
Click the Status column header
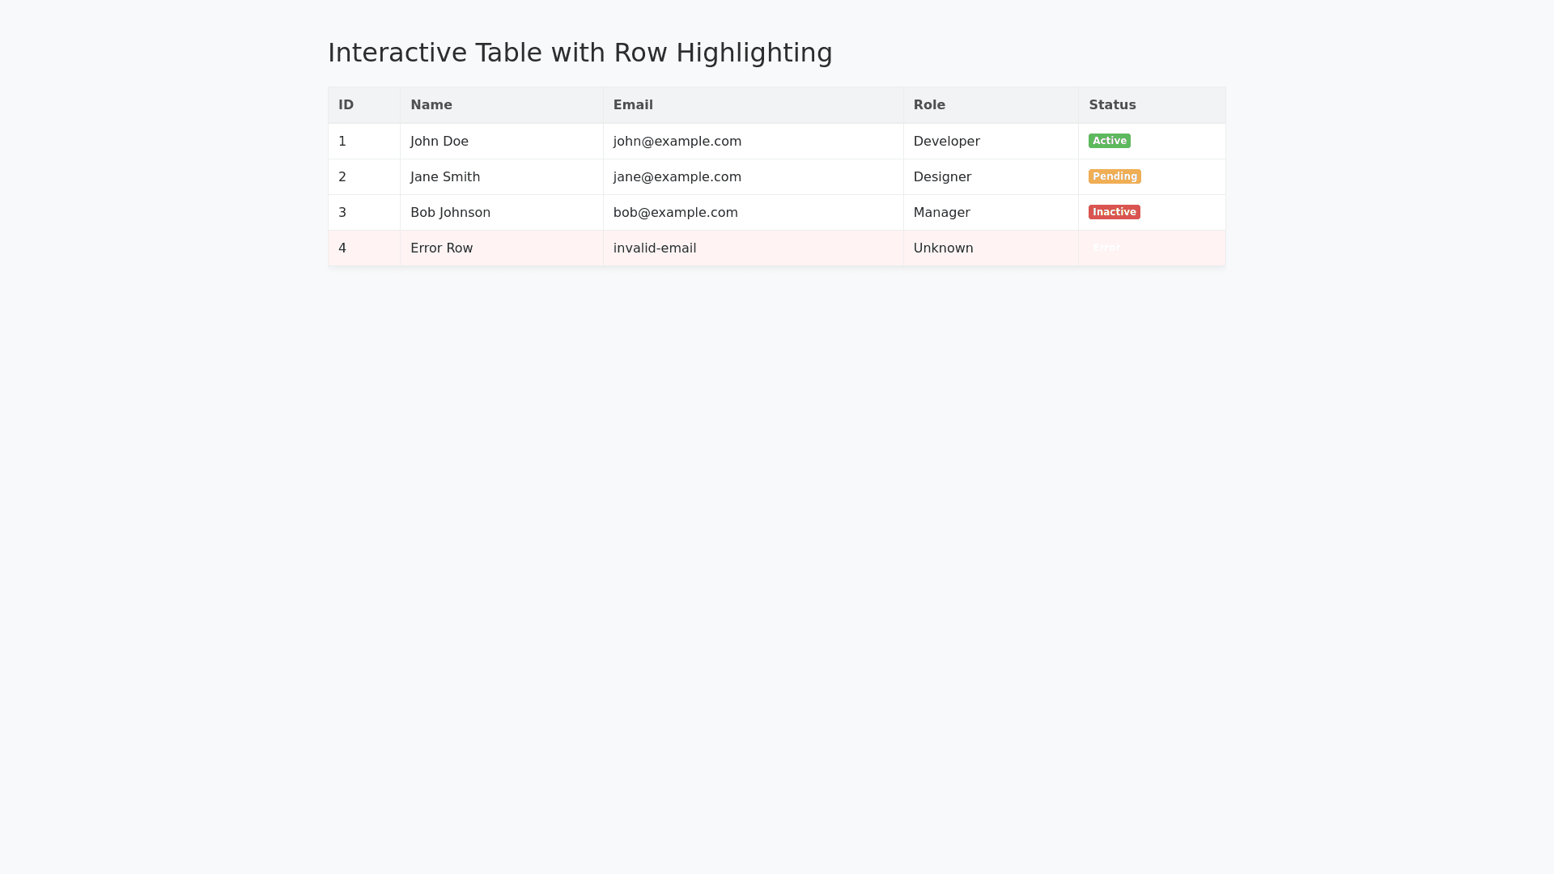(x=1111, y=105)
